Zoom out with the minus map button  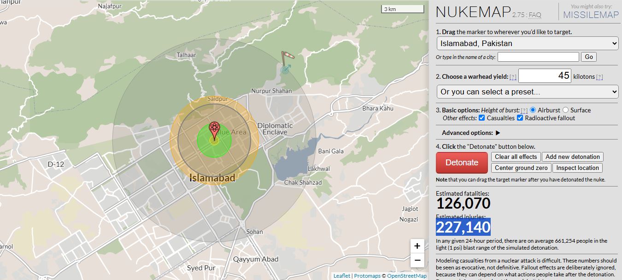[417, 260]
